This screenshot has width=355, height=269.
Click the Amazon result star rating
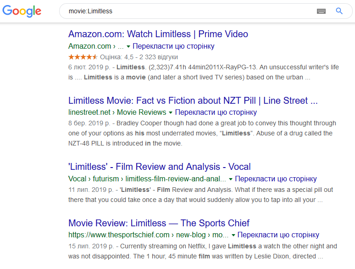83,57
